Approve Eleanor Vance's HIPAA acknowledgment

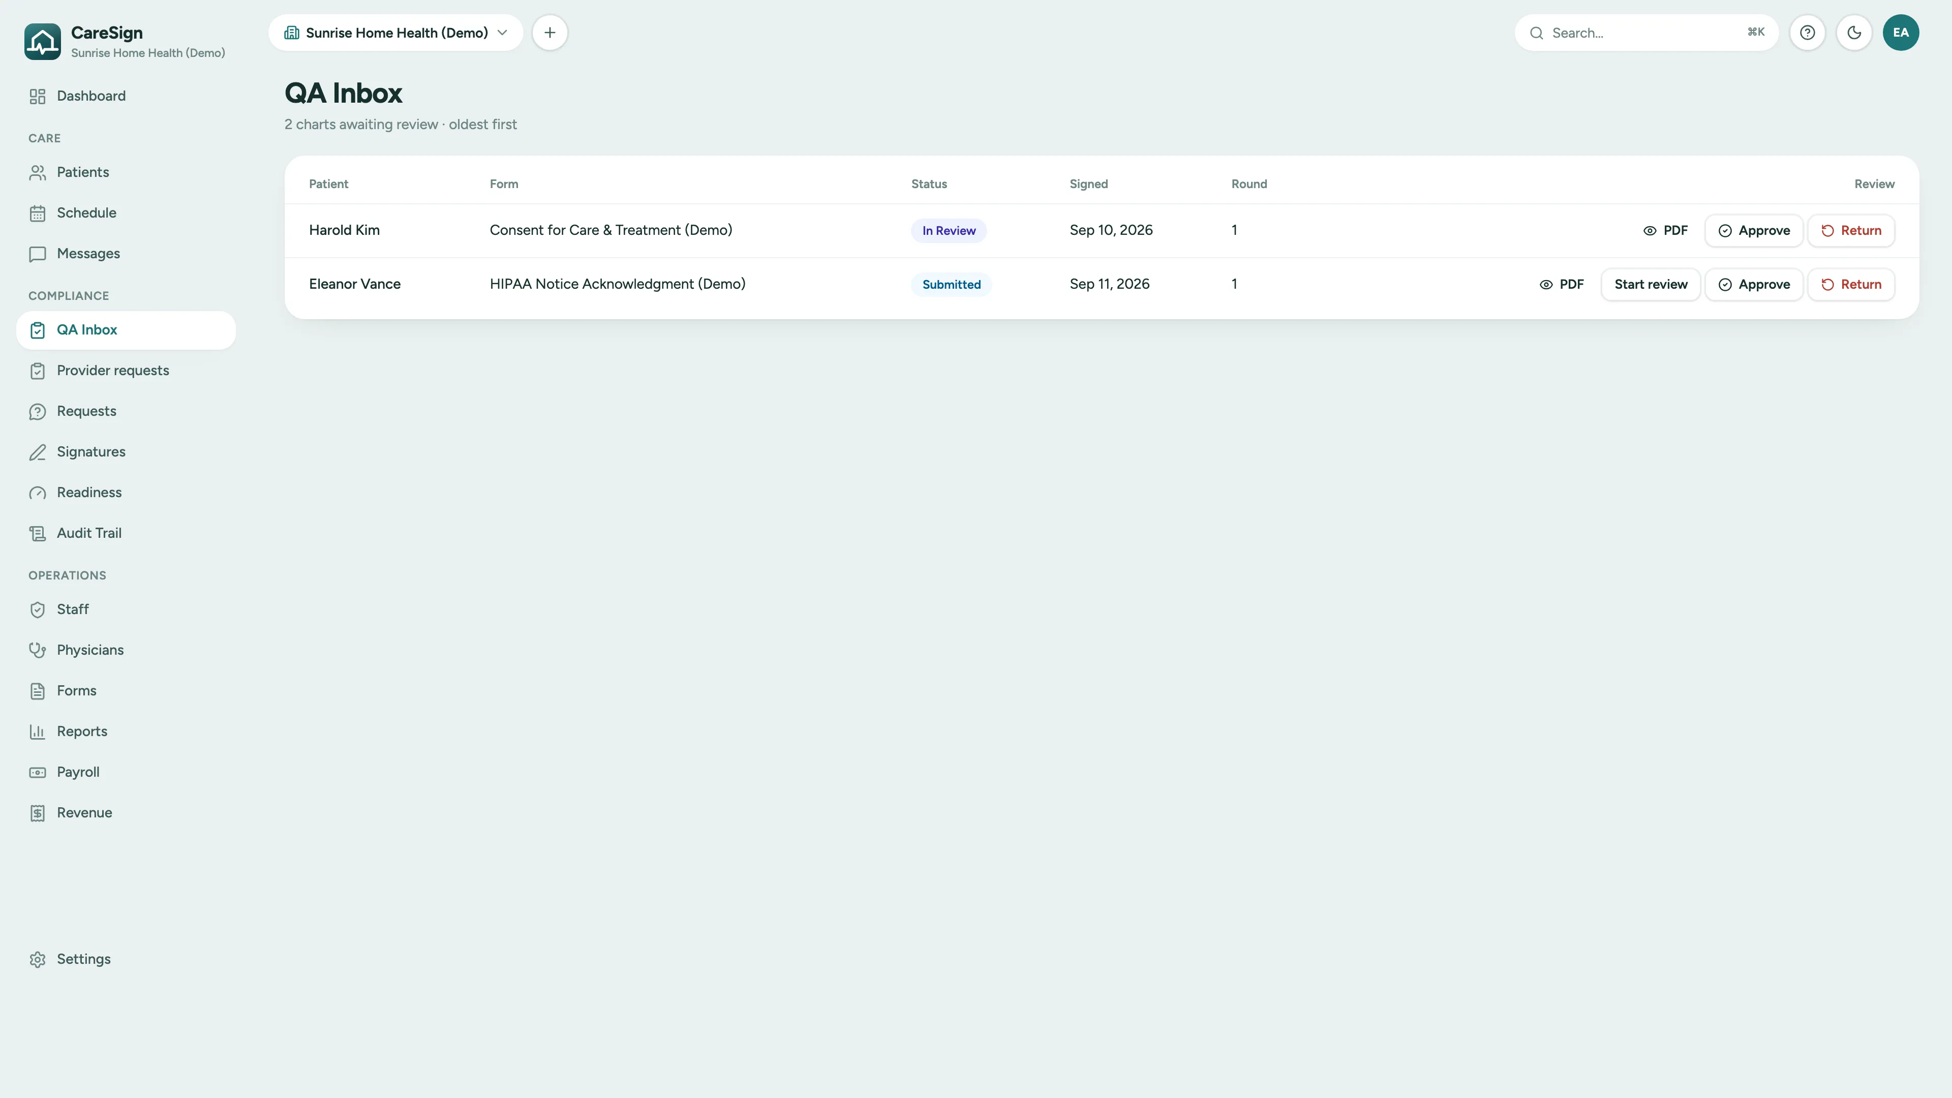(x=1753, y=284)
